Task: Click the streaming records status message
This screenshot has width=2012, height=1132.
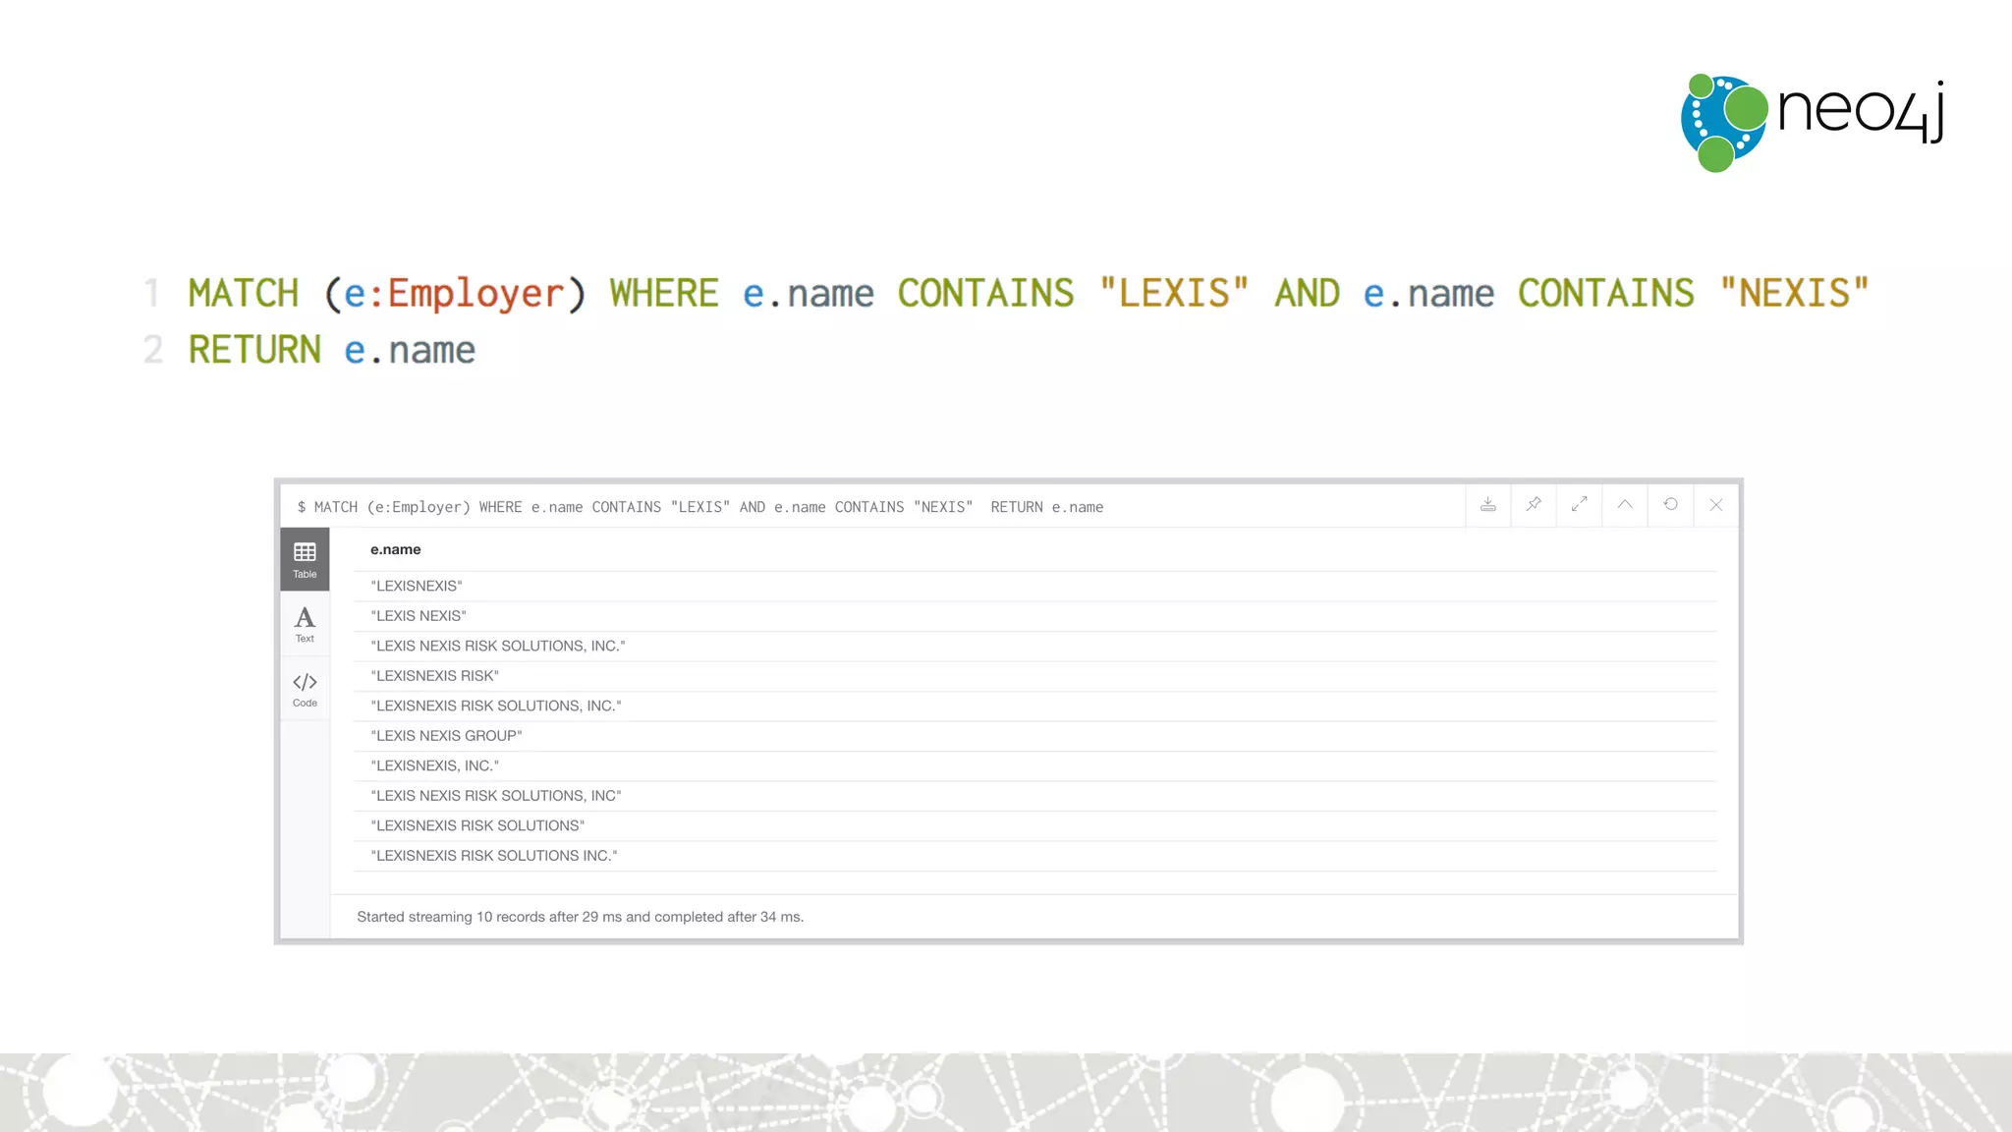Action: [x=580, y=917]
